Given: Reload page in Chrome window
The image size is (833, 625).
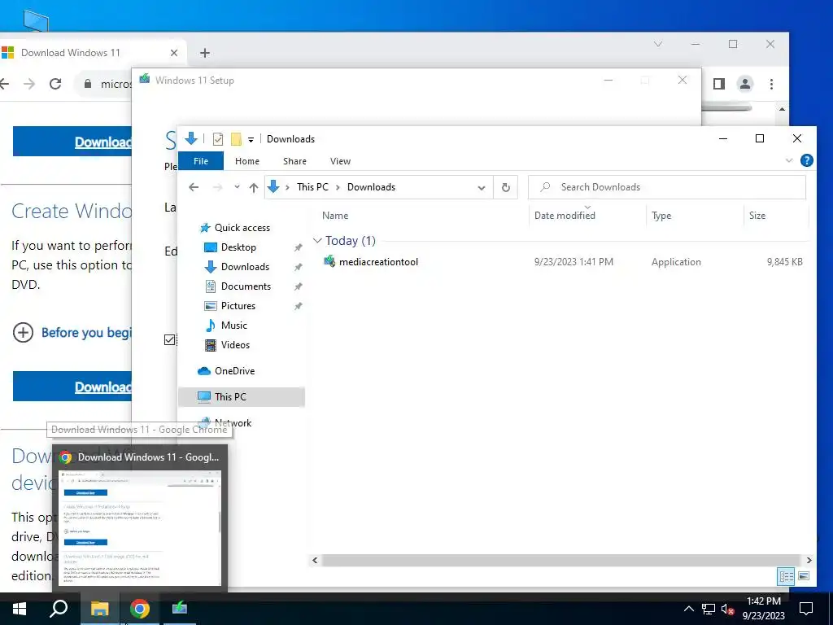Looking at the screenshot, I should pyautogui.click(x=55, y=84).
